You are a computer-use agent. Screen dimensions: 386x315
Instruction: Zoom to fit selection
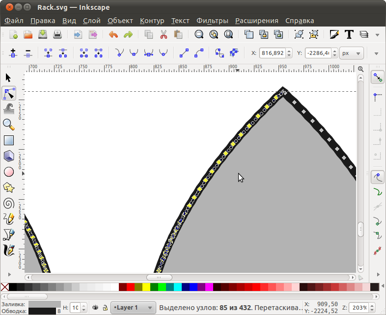pos(199,34)
